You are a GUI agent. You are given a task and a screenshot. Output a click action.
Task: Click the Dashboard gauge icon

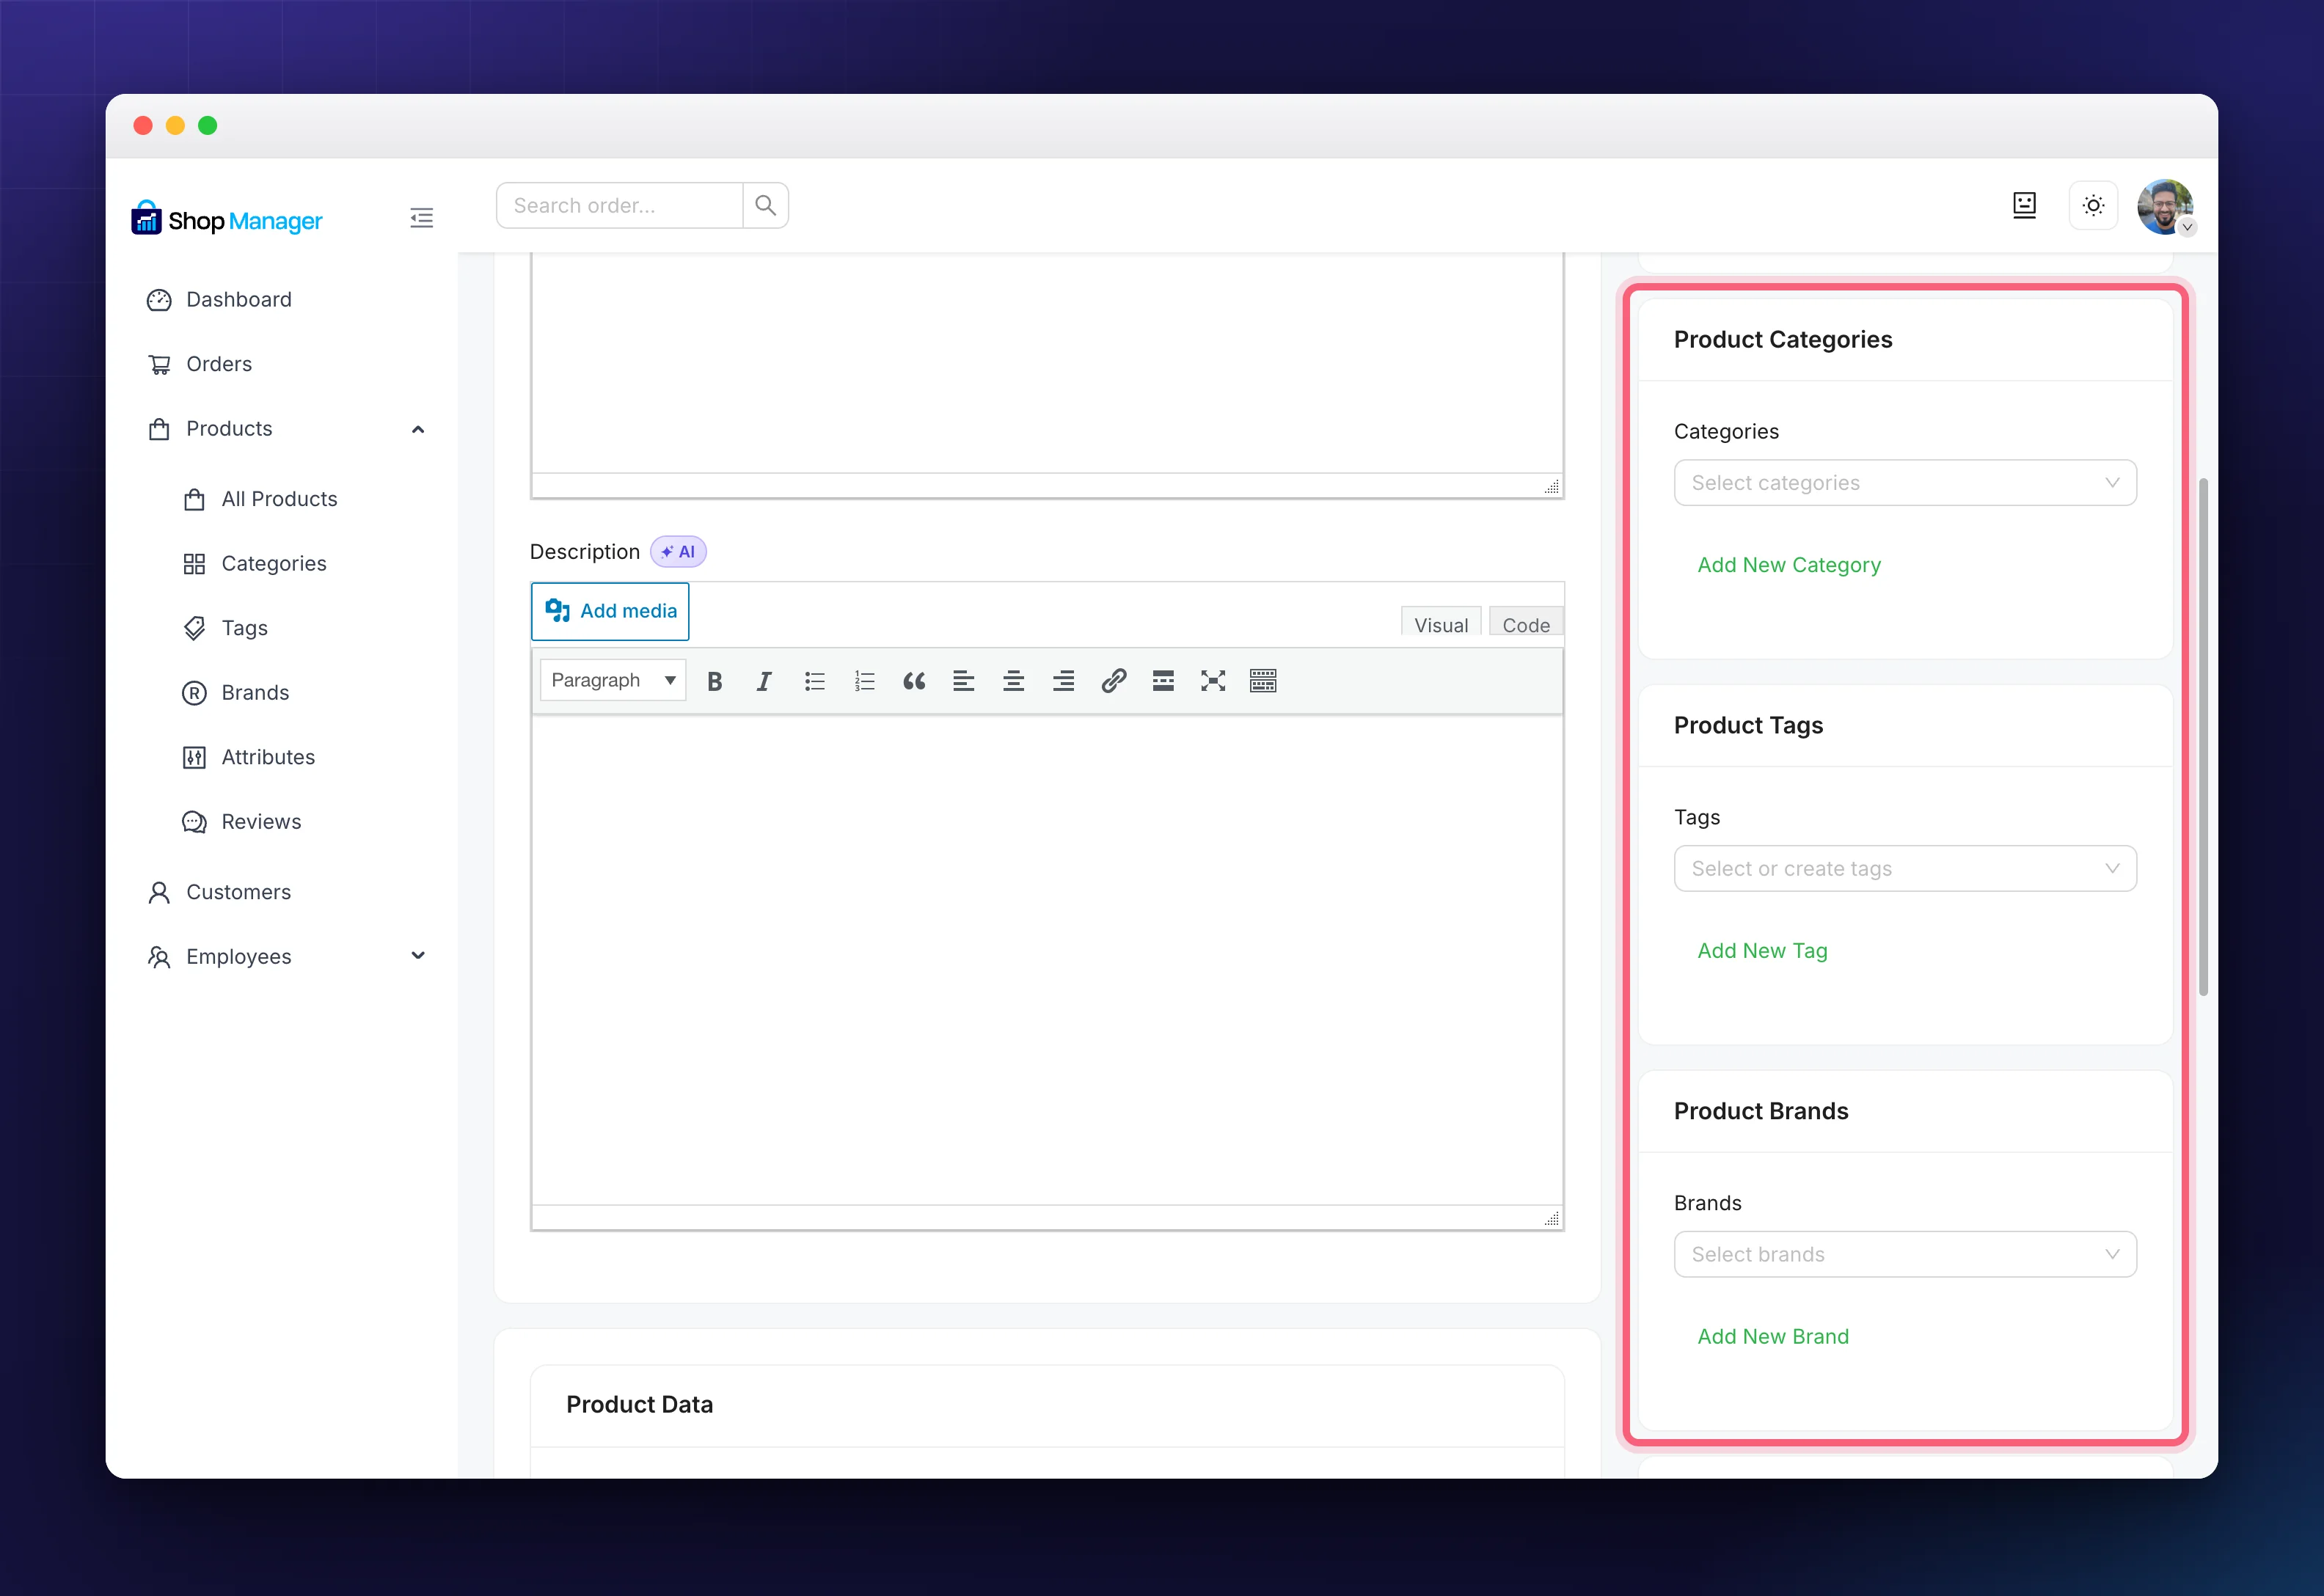coord(159,300)
